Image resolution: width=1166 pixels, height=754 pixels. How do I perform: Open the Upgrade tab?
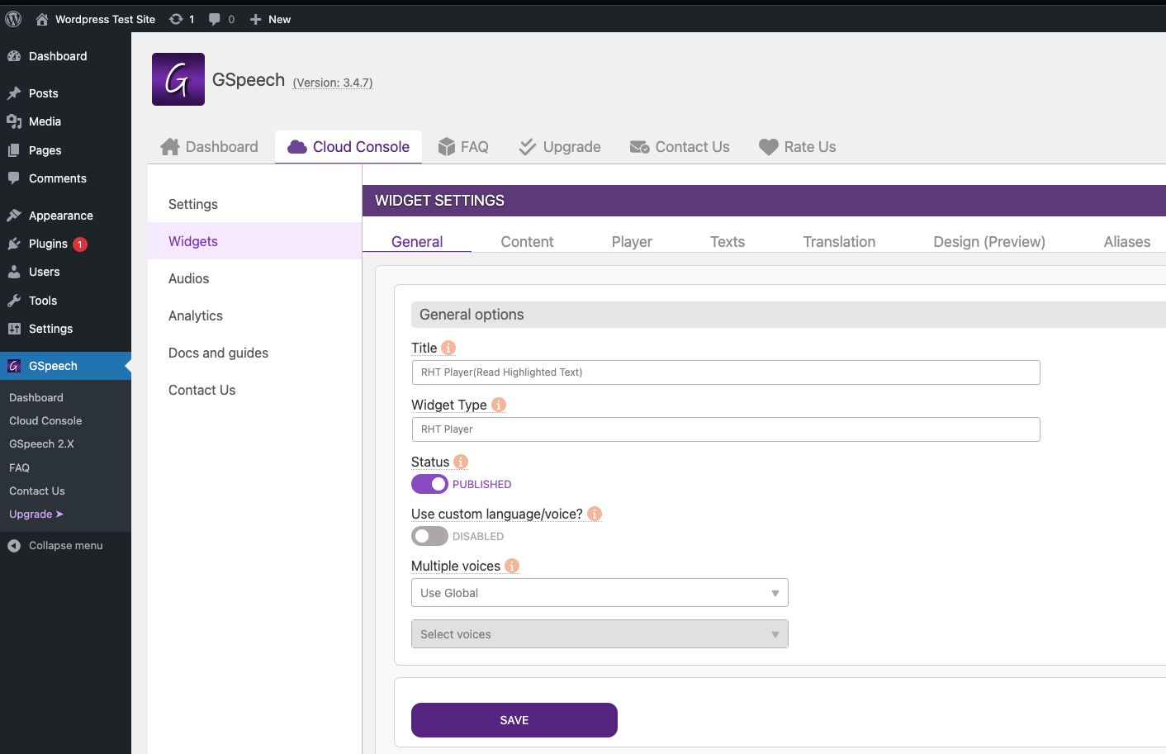tap(560, 147)
